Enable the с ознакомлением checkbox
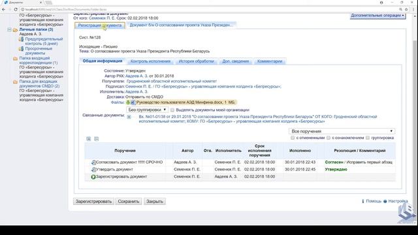 (x=329, y=138)
